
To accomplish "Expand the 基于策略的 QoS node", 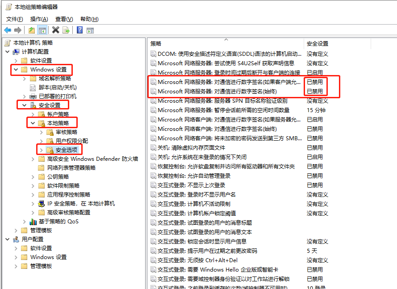I will point(25,222).
